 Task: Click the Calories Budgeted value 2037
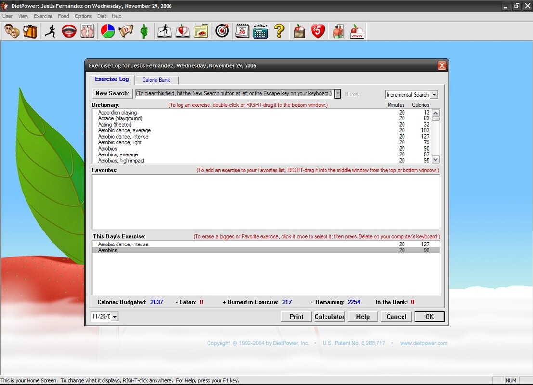tap(156, 302)
